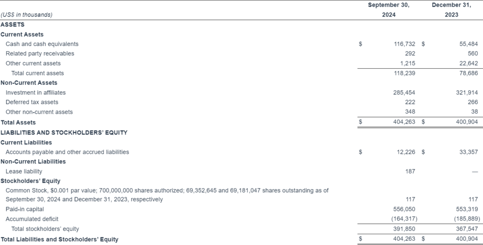Select the 116,732 cash value
Screen dimensions: 483x245
click(x=404, y=44)
